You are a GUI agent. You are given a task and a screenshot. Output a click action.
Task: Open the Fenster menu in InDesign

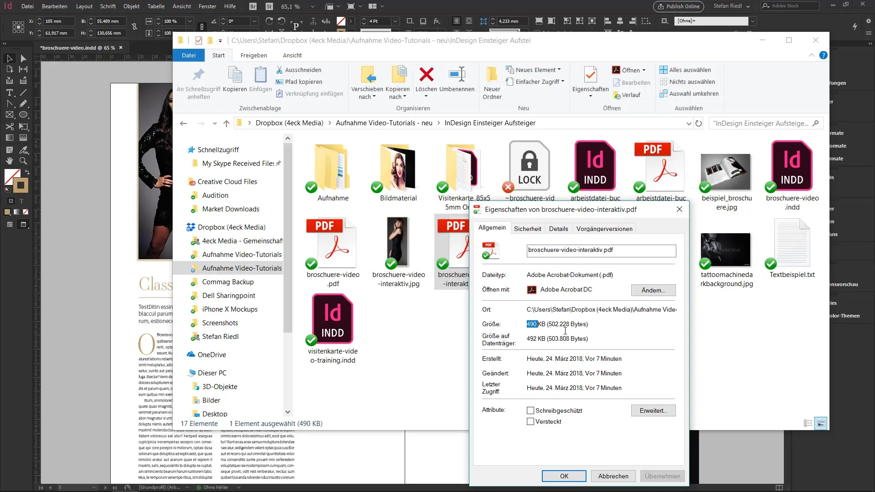coord(207,6)
